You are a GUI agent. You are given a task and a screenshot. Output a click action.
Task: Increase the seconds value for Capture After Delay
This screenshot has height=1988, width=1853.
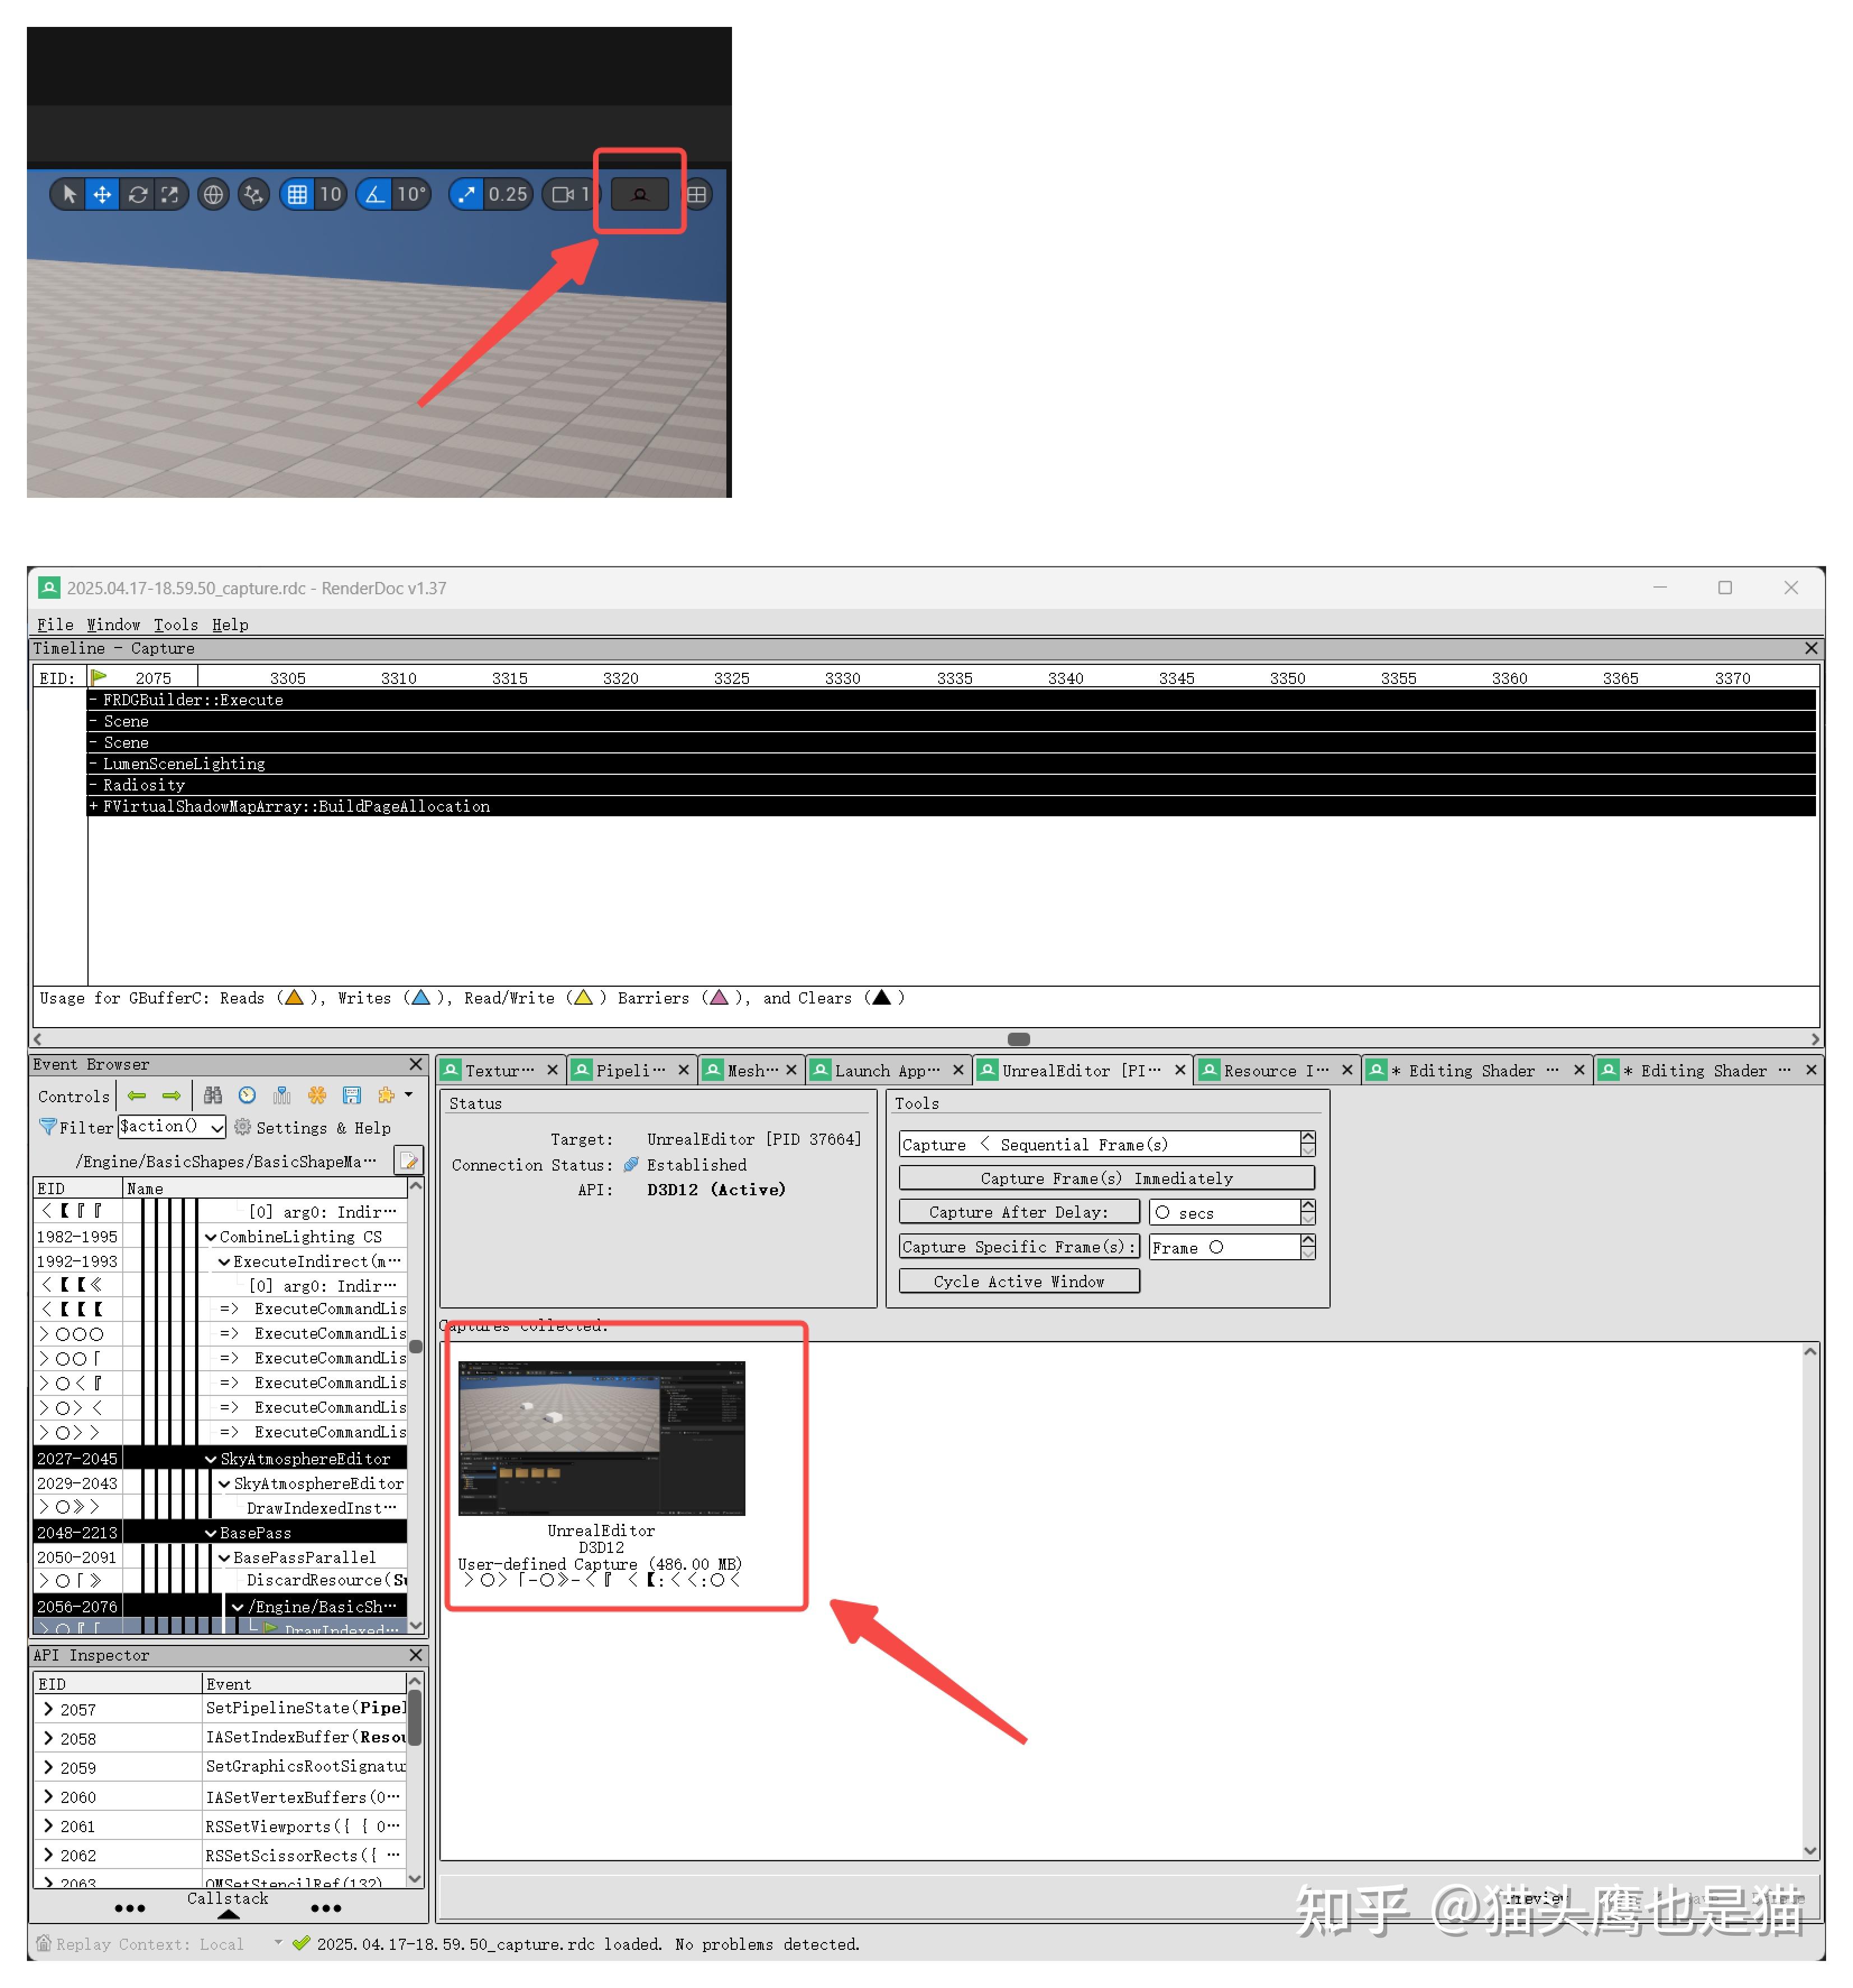pos(1307,1206)
